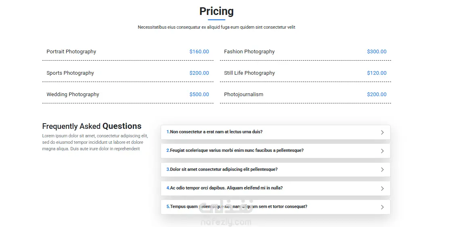
Task: Expand chevron for Ac odio tempor question
Action: click(x=382, y=188)
